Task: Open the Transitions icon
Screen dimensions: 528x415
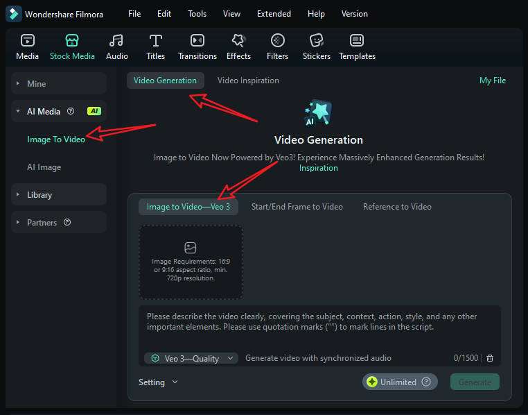Action: [x=197, y=41]
